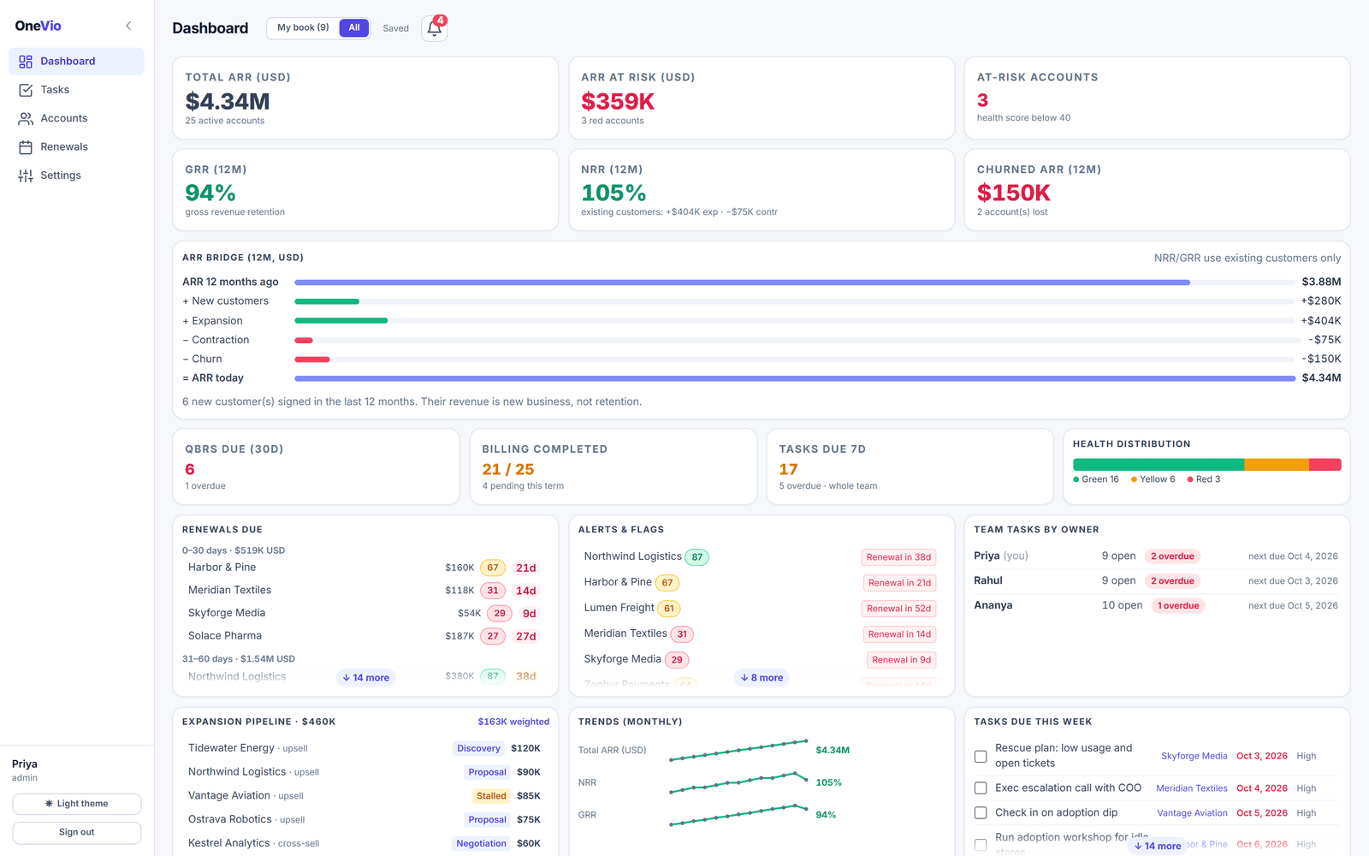Open Solace Pharma renewal row

click(x=365, y=636)
